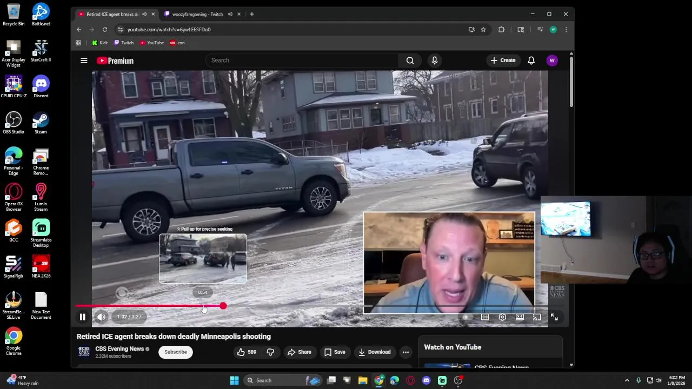Select the Streamlabs Desktop icon
The height and width of the screenshot is (389, 692).
(41, 233)
